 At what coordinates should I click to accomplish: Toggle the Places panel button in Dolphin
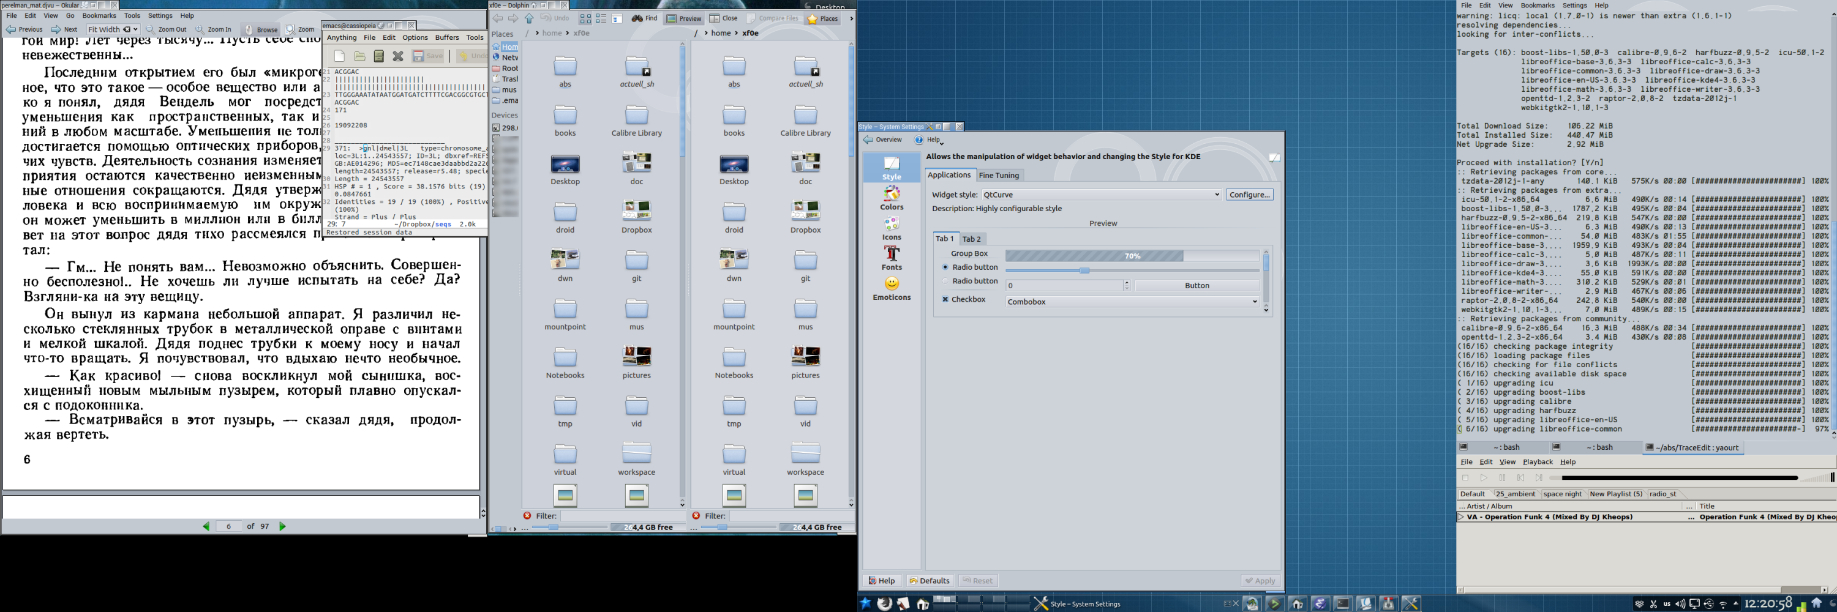tap(822, 18)
